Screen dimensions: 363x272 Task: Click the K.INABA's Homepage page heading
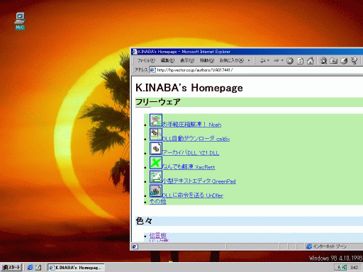point(189,88)
